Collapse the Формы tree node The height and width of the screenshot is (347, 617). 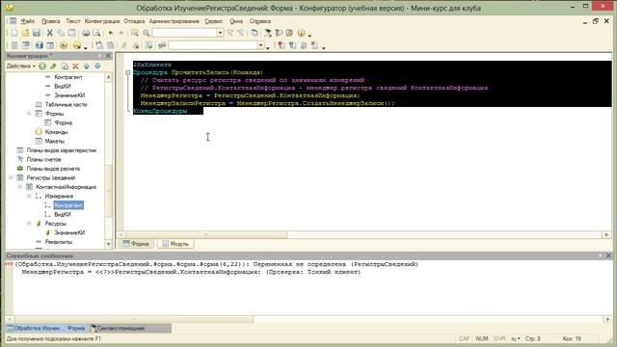[x=29, y=114]
